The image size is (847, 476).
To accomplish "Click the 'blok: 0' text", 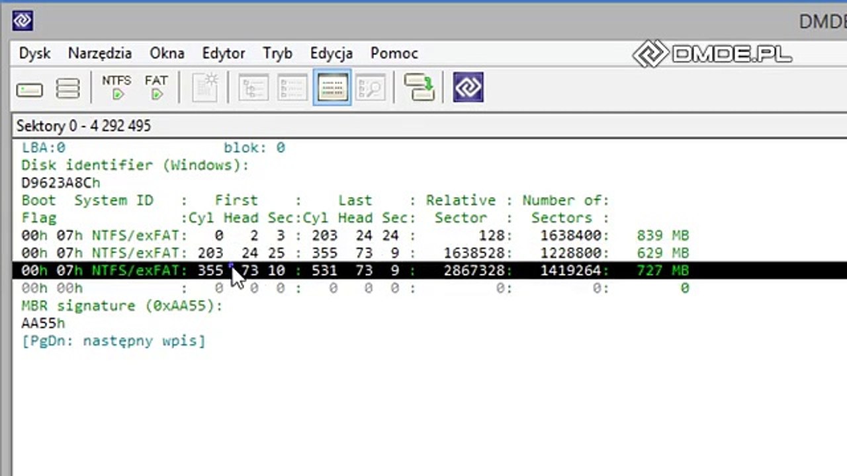I will tap(254, 147).
